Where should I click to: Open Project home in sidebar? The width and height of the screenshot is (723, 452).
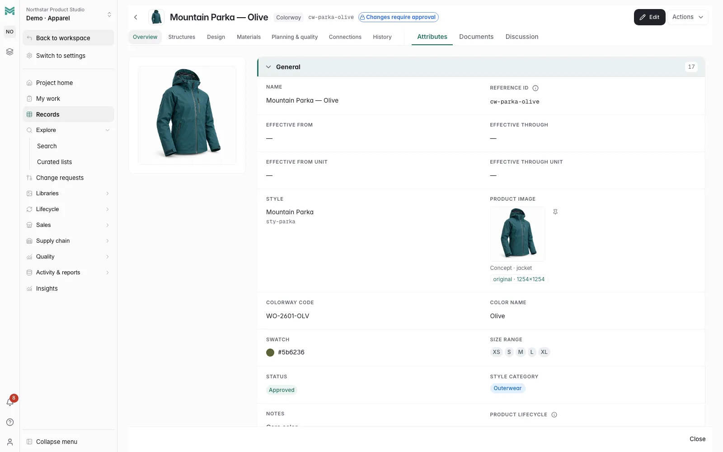pyautogui.click(x=68, y=83)
